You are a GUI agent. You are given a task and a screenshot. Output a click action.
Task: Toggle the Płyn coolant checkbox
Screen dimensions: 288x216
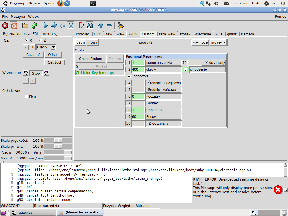click(26, 96)
